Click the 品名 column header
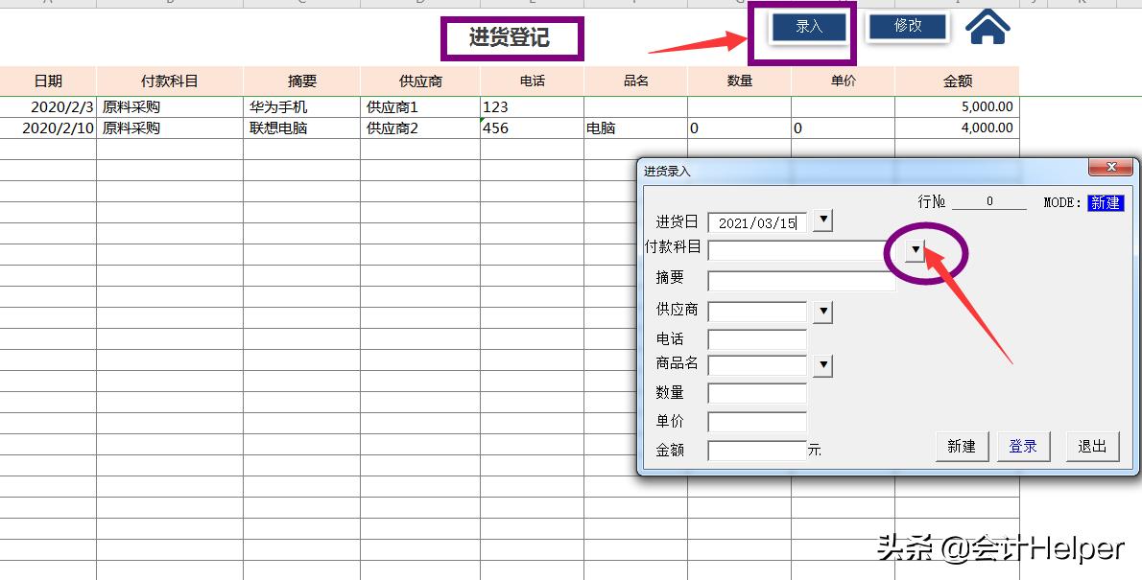Viewport: 1142px width, 580px height. [635, 81]
